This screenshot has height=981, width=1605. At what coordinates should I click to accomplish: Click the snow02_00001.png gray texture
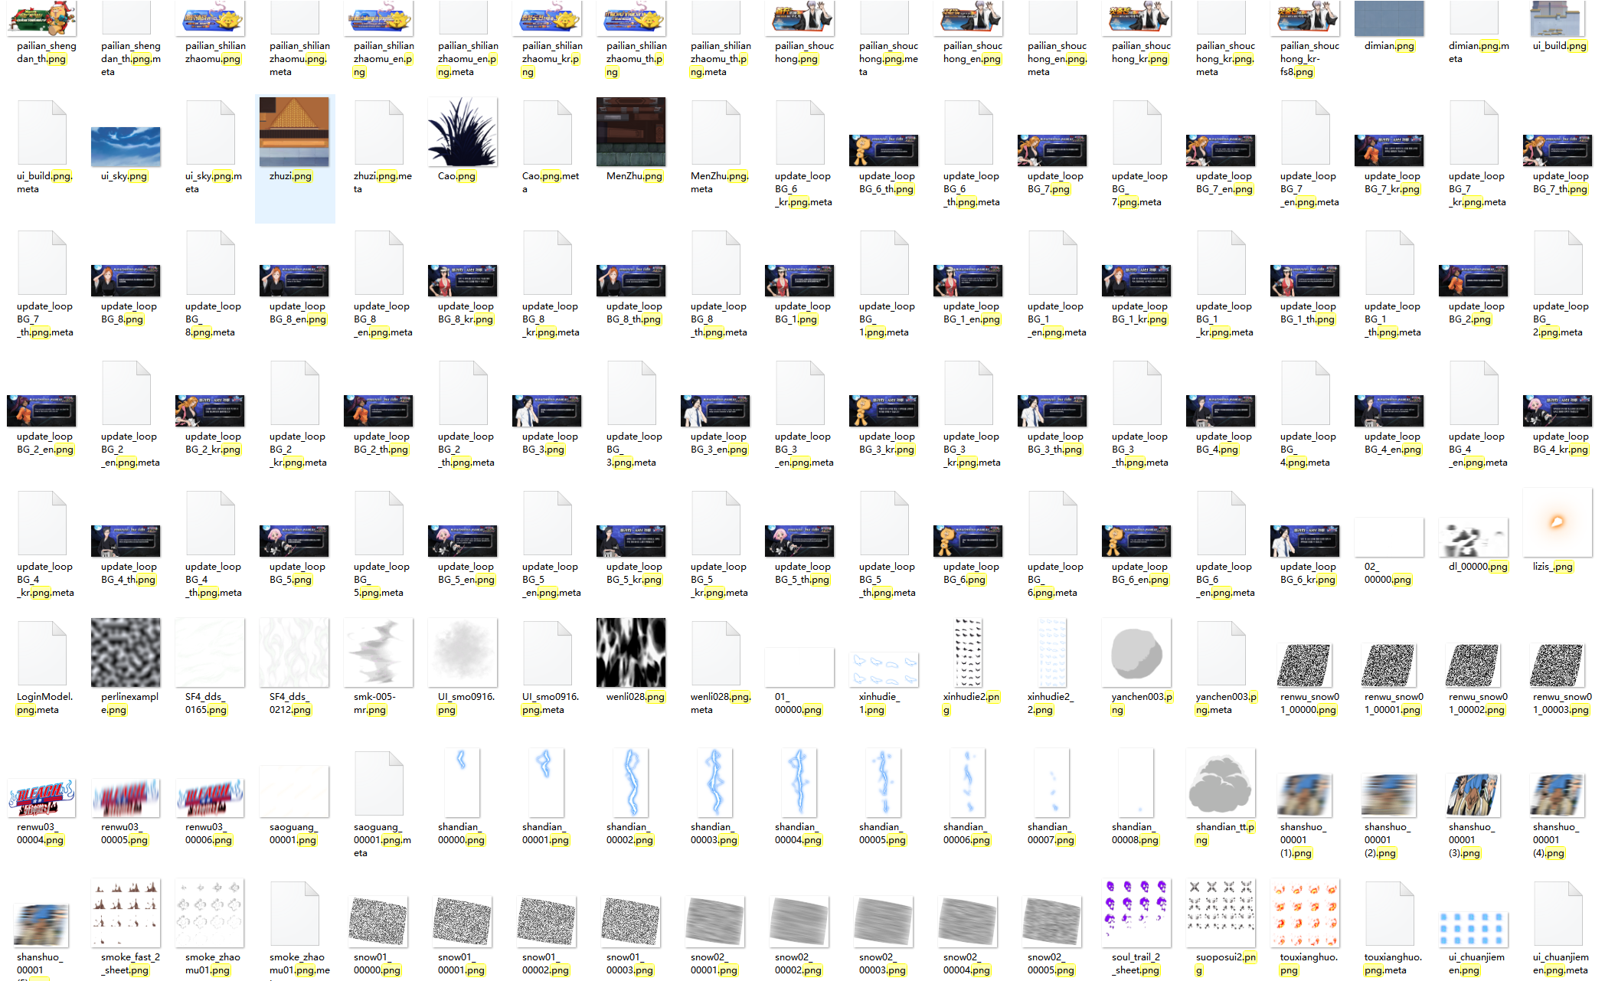point(715,920)
